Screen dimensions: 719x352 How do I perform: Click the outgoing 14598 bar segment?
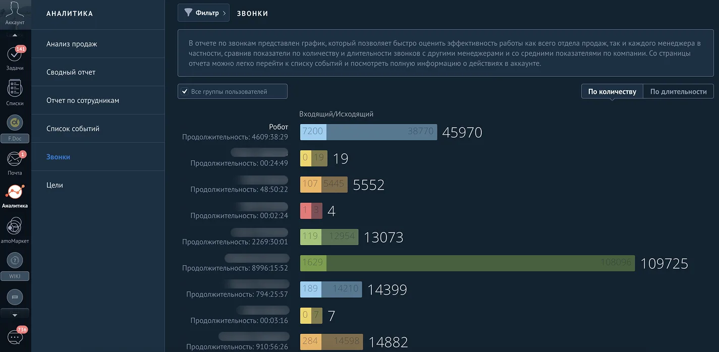pyautogui.click(x=342, y=342)
